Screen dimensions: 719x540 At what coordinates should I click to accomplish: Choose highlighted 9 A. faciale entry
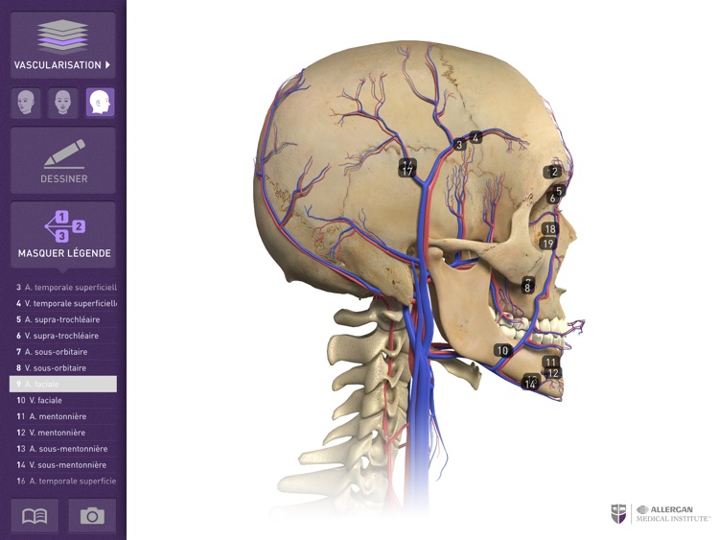[x=63, y=384]
